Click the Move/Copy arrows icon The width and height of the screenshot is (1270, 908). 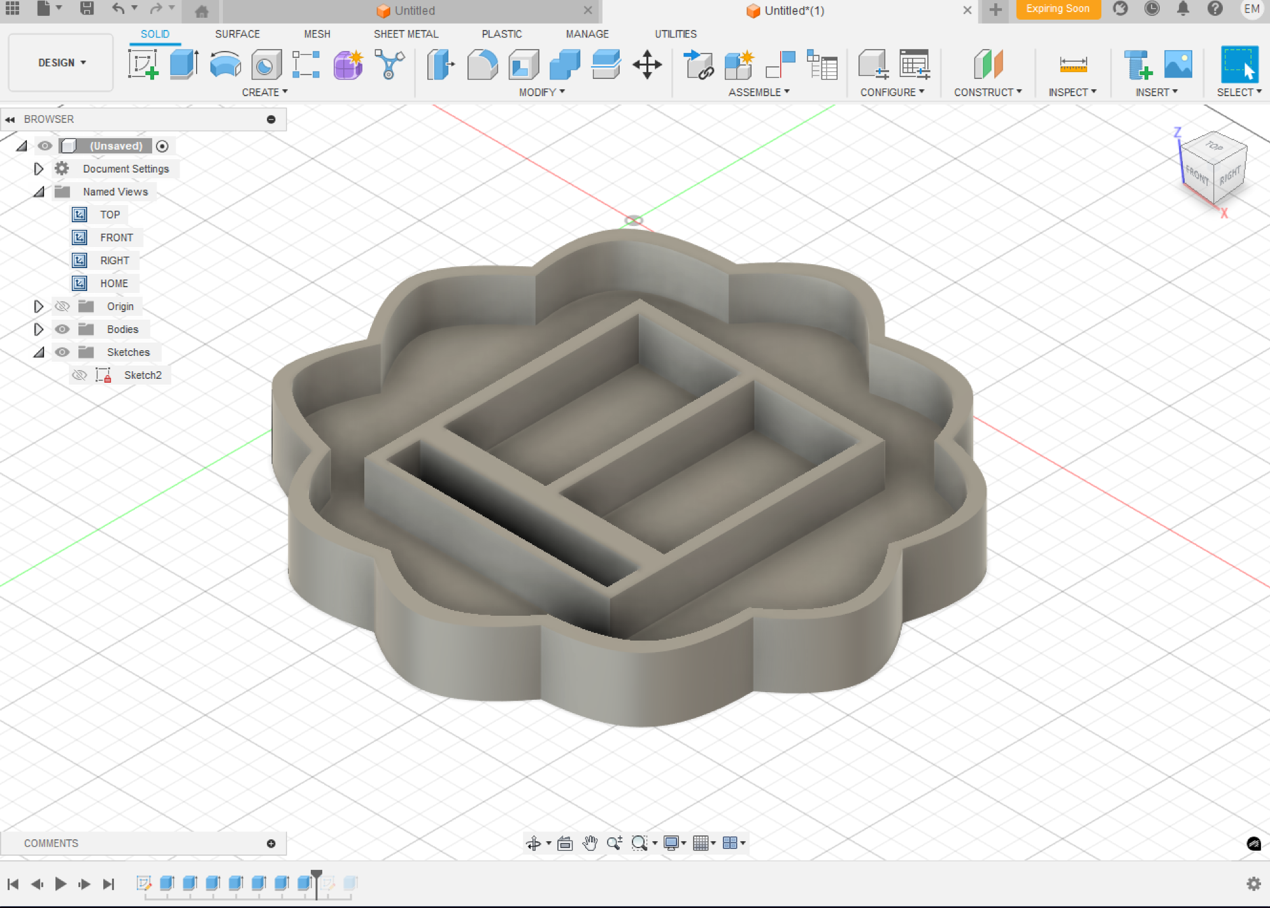646,64
